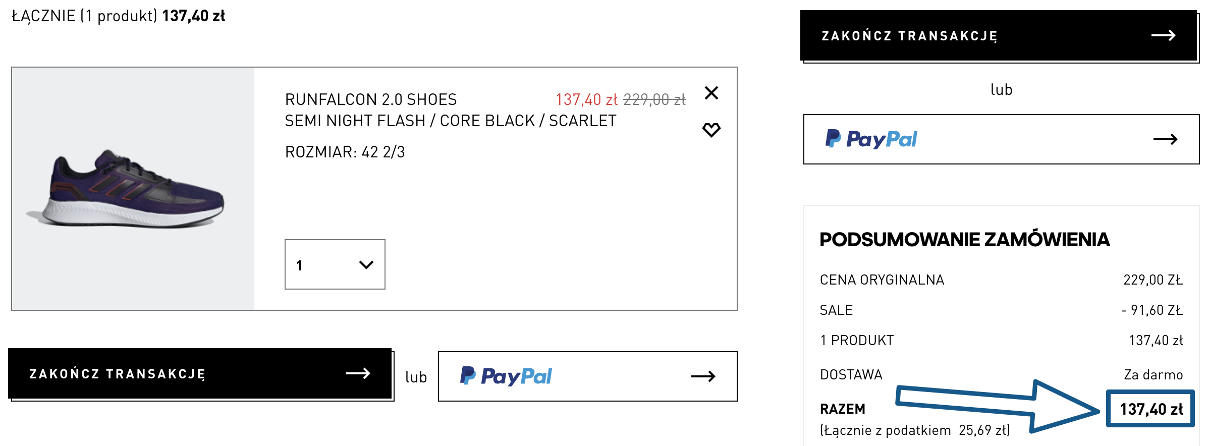Remove Runfalcon shoes using the X icon
The height and width of the screenshot is (446, 1207).
coord(711,93)
